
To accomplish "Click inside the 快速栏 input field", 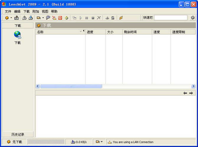I will [x=170, y=18].
